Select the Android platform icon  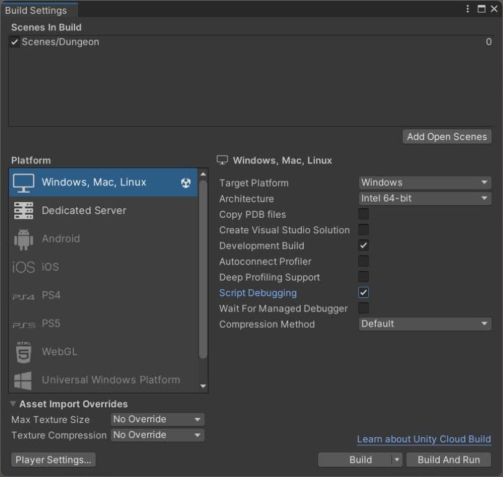22,238
